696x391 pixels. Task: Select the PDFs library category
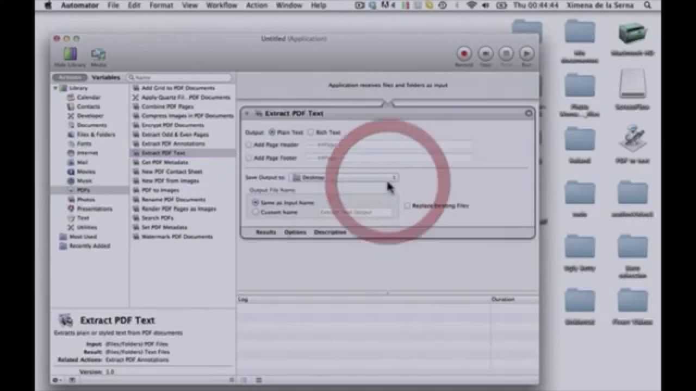tap(83, 190)
